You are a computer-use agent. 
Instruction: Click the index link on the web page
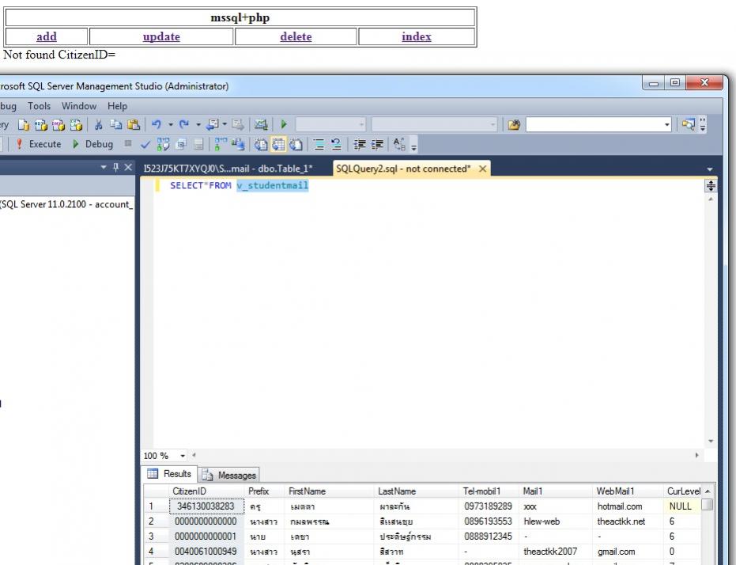coord(417,36)
